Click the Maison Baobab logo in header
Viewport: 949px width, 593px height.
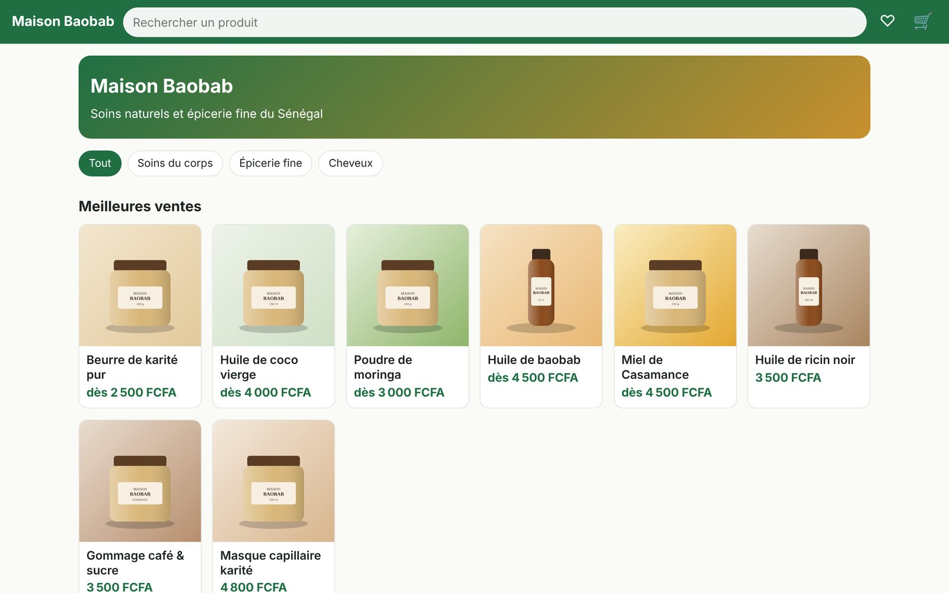(63, 21)
